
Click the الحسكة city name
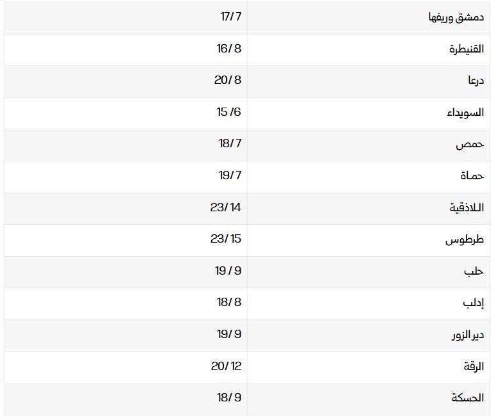(467, 398)
